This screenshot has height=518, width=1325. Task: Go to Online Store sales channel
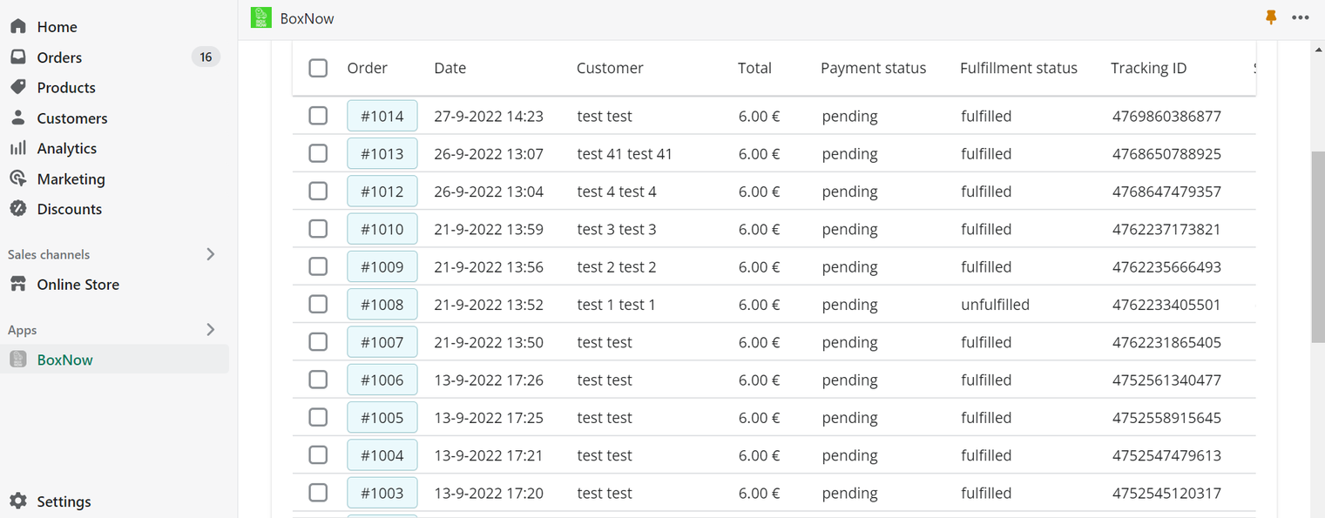(x=78, y=285)
